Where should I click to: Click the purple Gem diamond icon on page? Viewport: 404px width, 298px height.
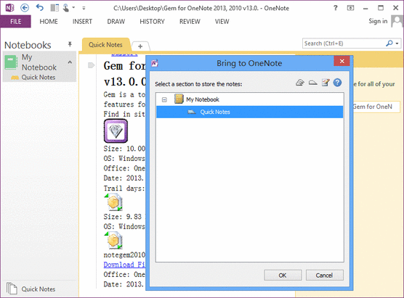tap(116, 131)
